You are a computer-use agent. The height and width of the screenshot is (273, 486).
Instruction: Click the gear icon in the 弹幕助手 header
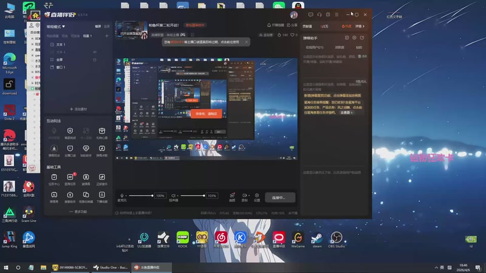[x=354, y=38]
